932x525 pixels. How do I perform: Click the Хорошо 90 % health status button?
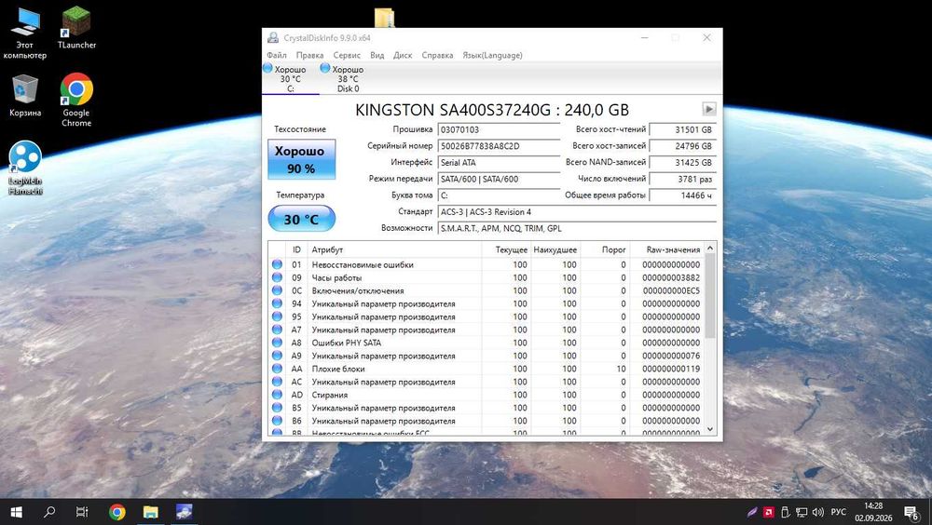tap(301, 159)
